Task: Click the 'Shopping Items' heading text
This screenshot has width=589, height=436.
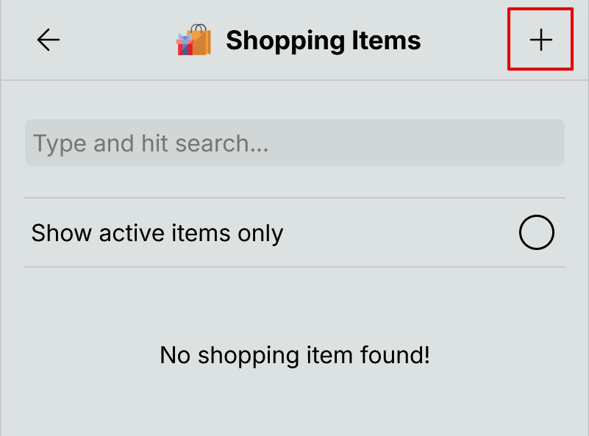Action: (323, 40)
